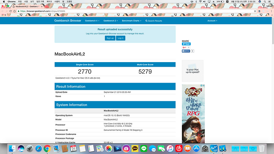Click the single-core score 2770
The width and height of the screenshot is (274, 154).
tap(85, 72)
